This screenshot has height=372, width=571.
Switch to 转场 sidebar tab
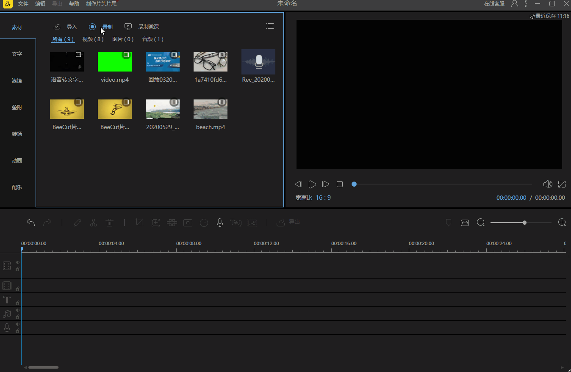(x=17, y=134)
